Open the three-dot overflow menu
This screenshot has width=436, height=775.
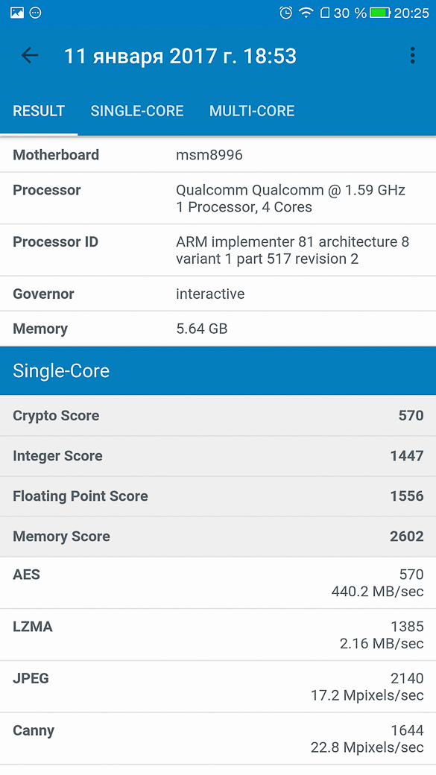412,55
